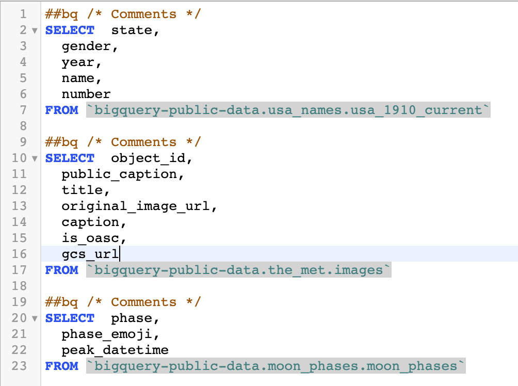Click 'phase_emoji,' on line 21
The image size is (518, 386).
click(x=110, y=334)
